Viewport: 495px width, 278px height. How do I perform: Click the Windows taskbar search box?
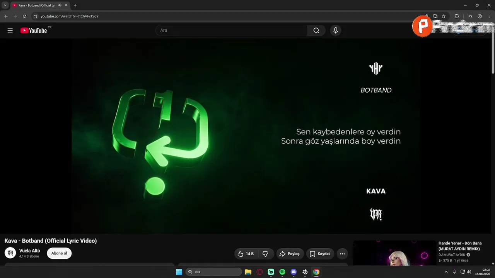pos(214,272)
